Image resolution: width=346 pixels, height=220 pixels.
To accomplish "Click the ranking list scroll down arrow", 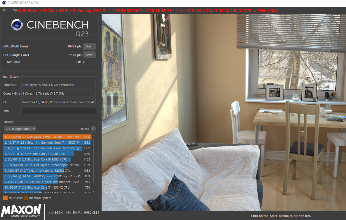I will pyautogui.click(x=94, y=191).
